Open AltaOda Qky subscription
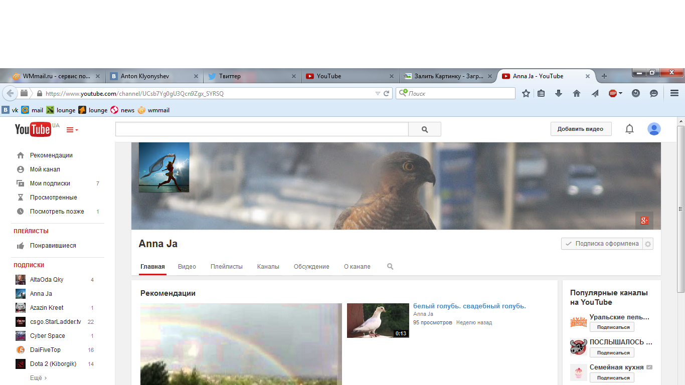 pyautogui.click(x=47, y=280)
